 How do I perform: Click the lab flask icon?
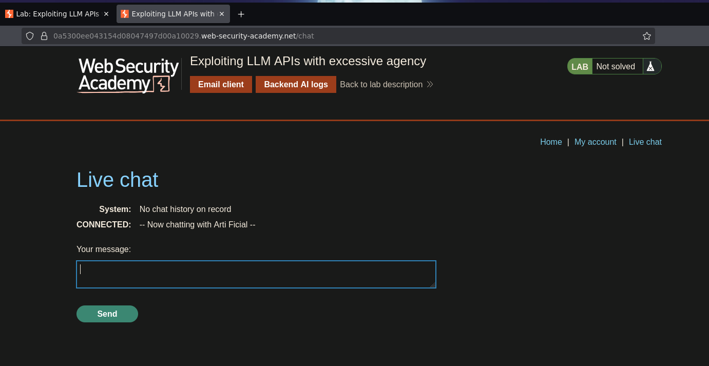pos(650,66)
